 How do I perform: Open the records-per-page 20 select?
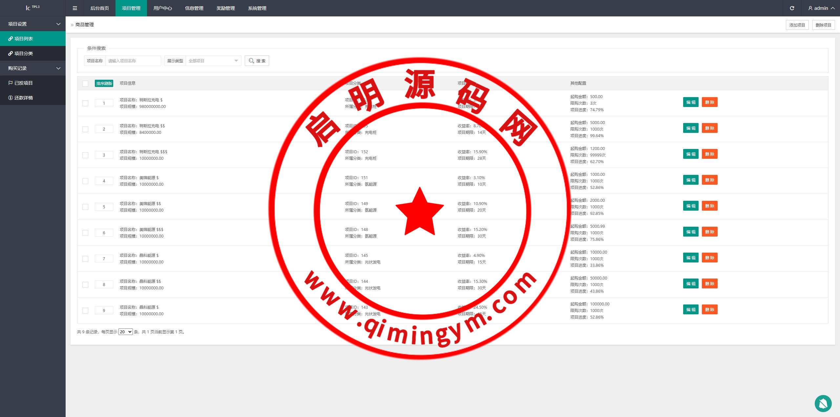[125, 332]
